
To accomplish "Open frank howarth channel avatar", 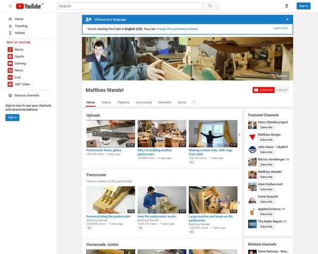I will [252, 199].
